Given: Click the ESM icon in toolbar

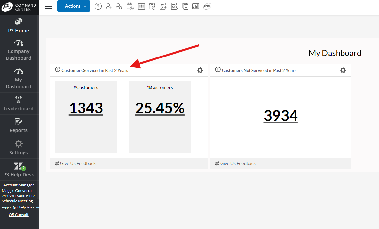Looking at the screenshot, I should pyautogui.click(x=207, y=6).
